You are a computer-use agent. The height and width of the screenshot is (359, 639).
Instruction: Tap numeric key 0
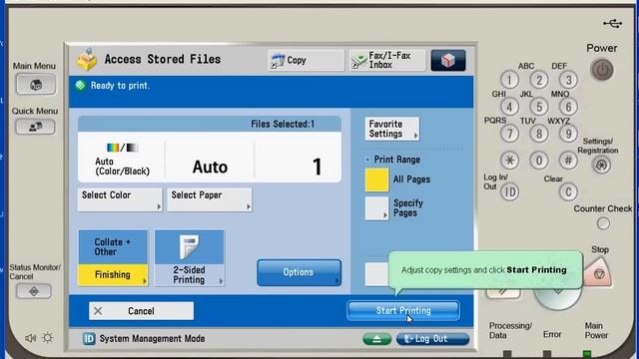point(539,161)
